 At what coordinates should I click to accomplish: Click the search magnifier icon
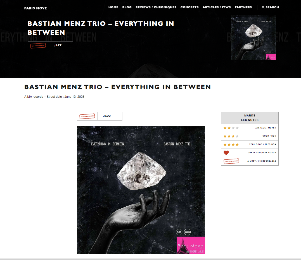(x=263, y=7)
